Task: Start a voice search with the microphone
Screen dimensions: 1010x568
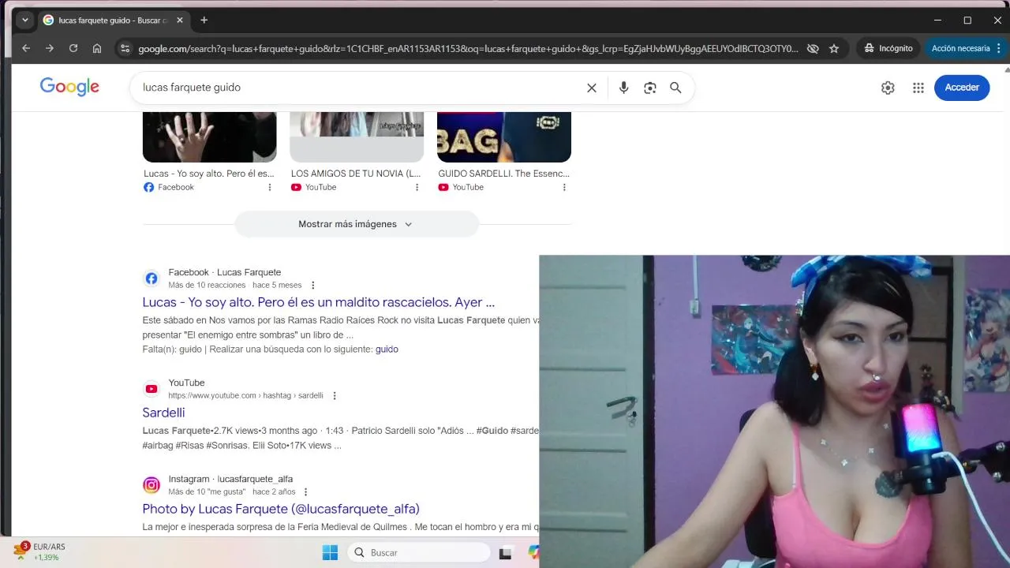Action: (623, 88)
